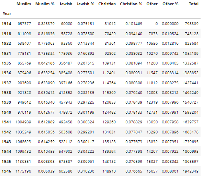Click Muslim % value 0.642186
The width and height of the screenshot is (205, 179).
[x=46, y=63]
